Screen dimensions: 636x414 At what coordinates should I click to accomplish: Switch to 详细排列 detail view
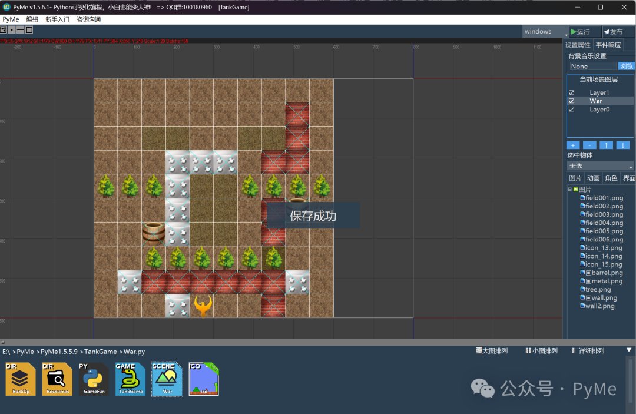[x=588, y=351]
